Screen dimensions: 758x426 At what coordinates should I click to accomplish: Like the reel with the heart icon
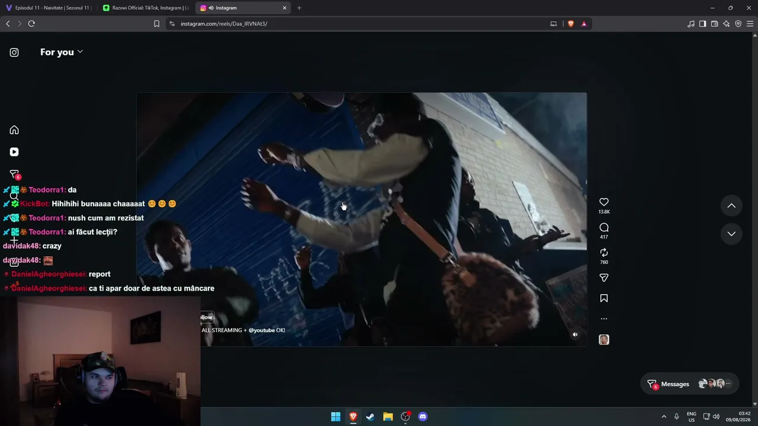604,202
